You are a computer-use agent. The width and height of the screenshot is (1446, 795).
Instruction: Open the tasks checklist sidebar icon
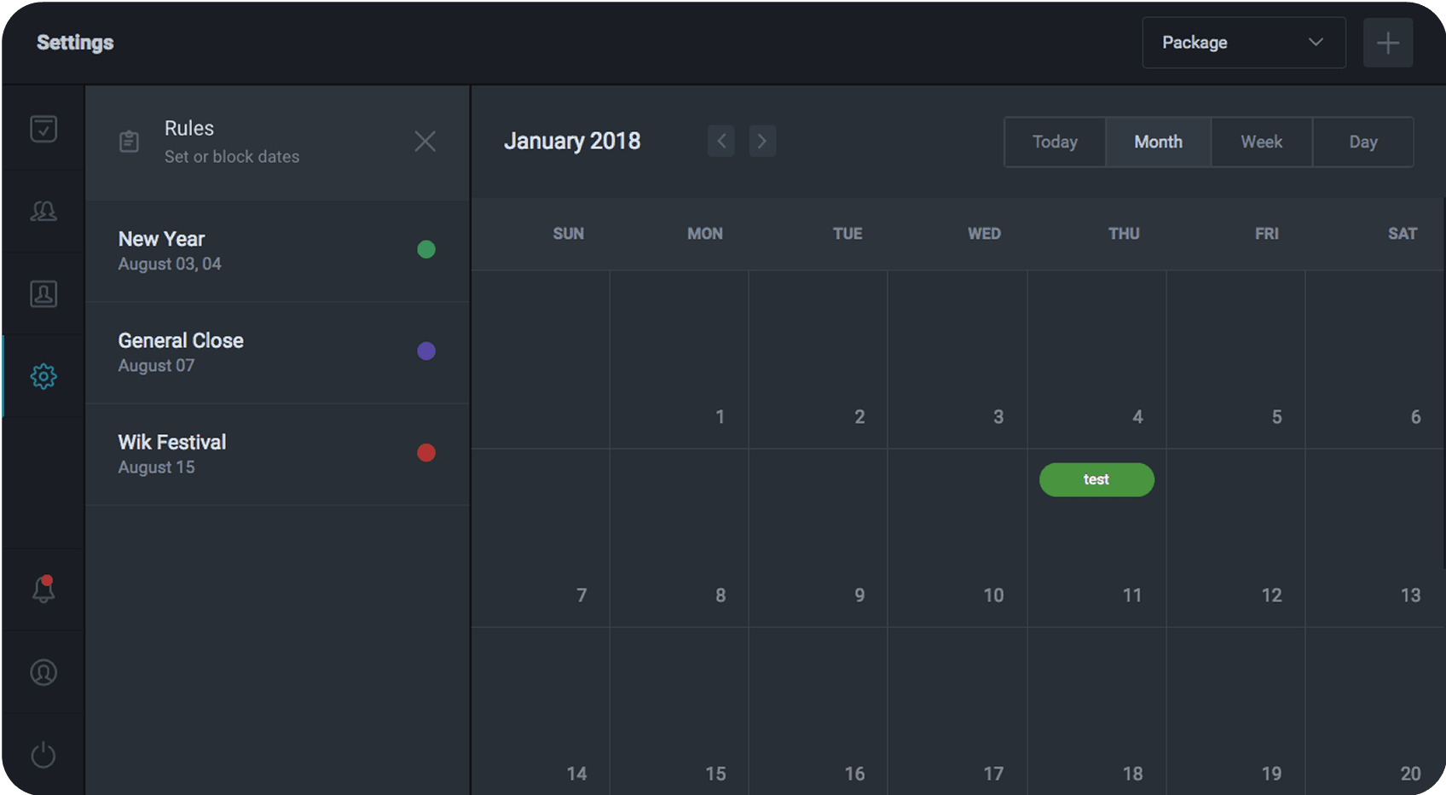tap(43, 129)
